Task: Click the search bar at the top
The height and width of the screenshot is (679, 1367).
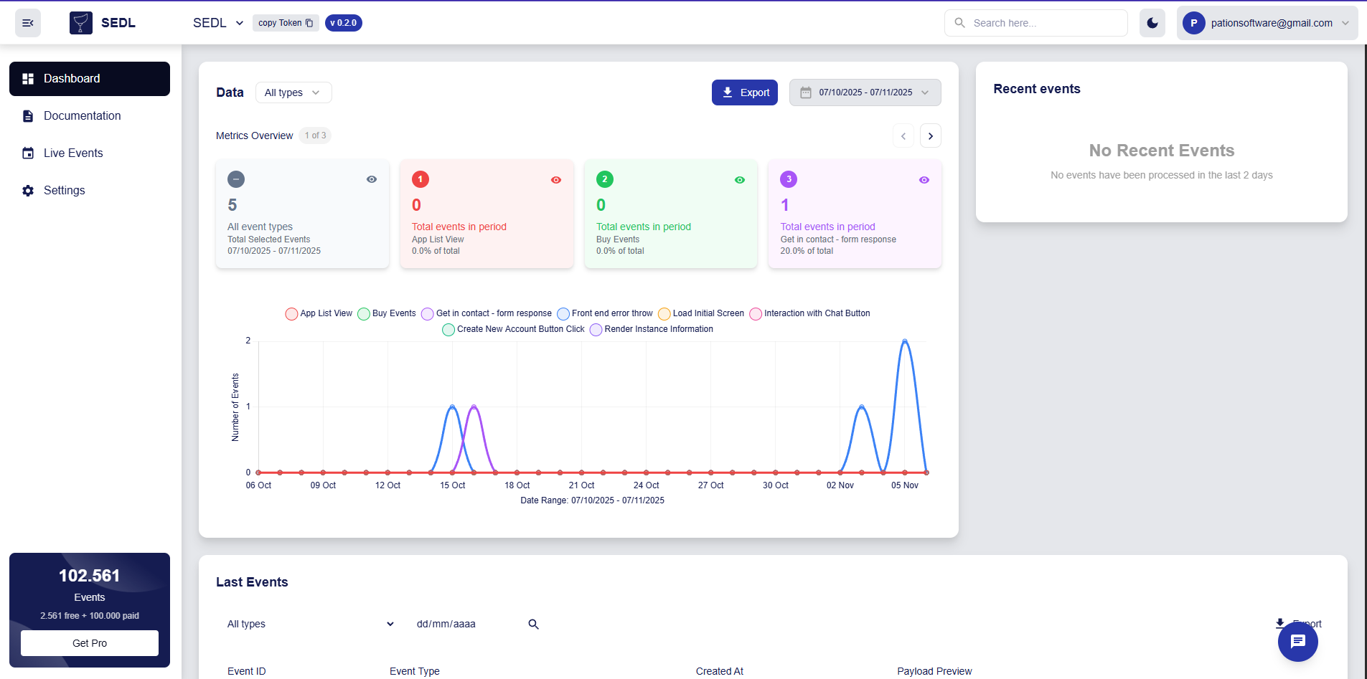Action: pos(1035,22)
